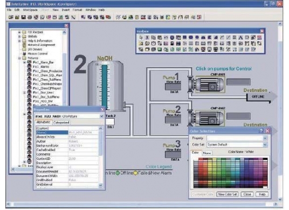
Task: Click the tree panel scroll-up arrow
Action: point(64,32)
